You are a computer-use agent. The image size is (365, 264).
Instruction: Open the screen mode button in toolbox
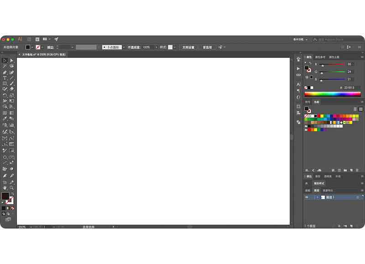(x=8, y=219)
